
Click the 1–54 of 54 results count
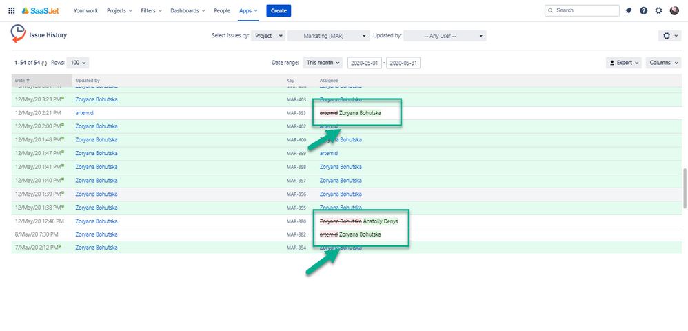(27, 63)
